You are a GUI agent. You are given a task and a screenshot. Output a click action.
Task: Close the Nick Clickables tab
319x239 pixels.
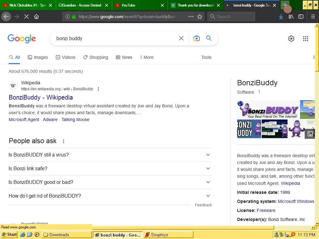point(51,5)
